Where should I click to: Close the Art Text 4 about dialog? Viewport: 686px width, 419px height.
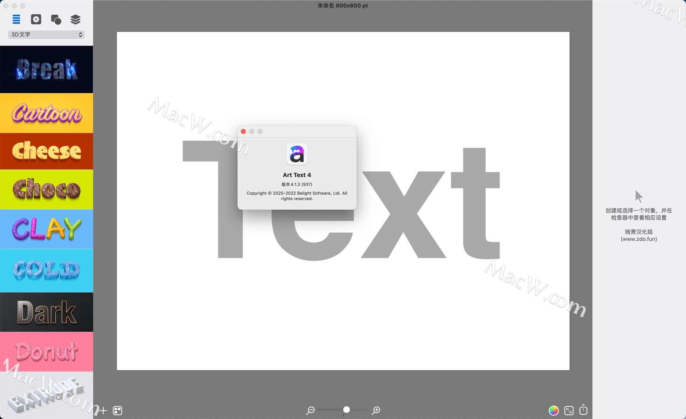tap(243, 132)
